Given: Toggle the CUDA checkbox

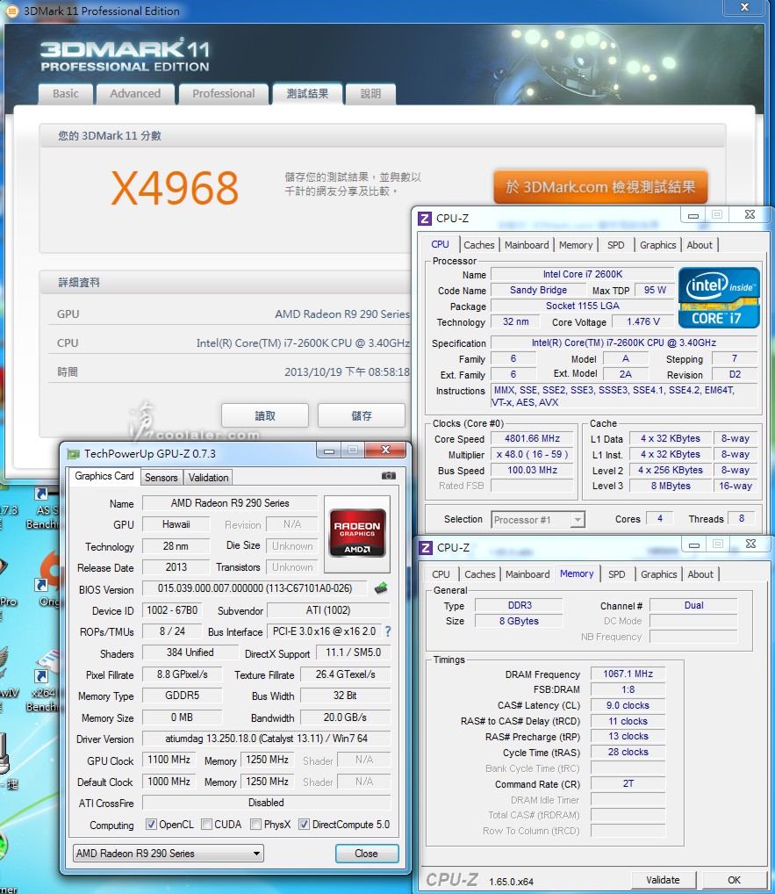Looking at the screenshot, I should point(207,825).
